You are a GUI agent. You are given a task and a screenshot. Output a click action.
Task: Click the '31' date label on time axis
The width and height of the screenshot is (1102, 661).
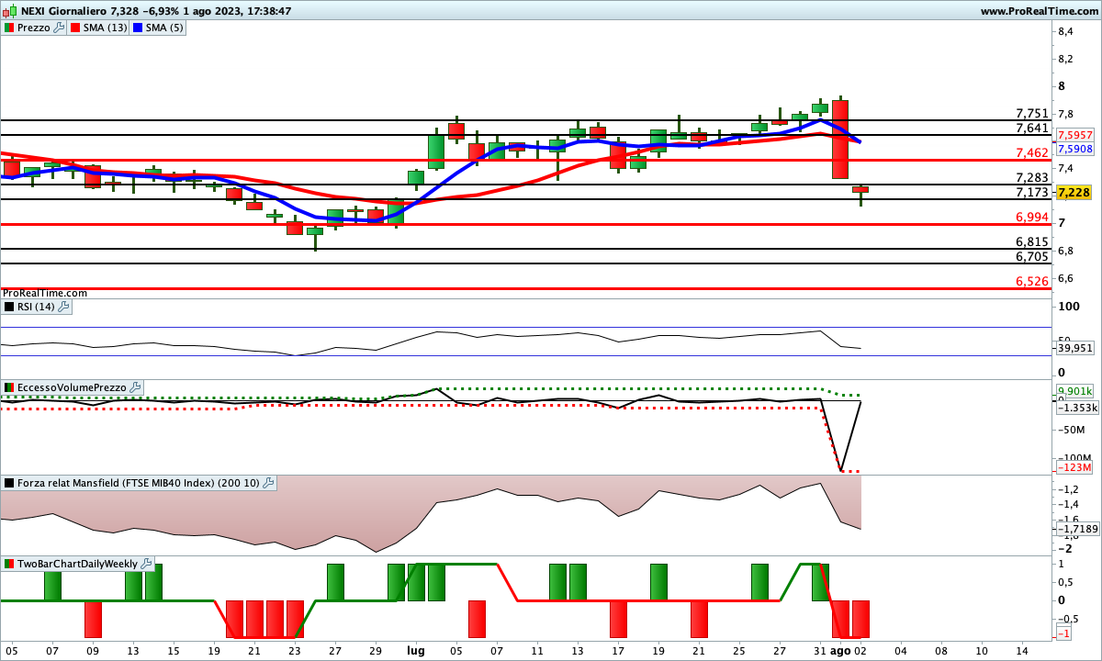click(x=820, y=650)
